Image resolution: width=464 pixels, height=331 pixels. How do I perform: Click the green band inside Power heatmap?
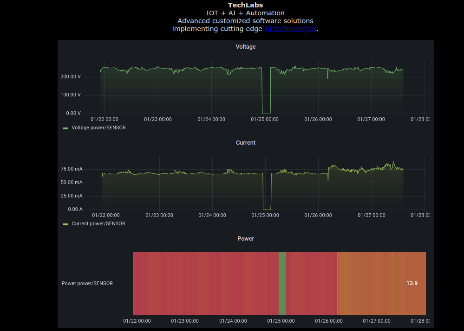coord(281,283)
